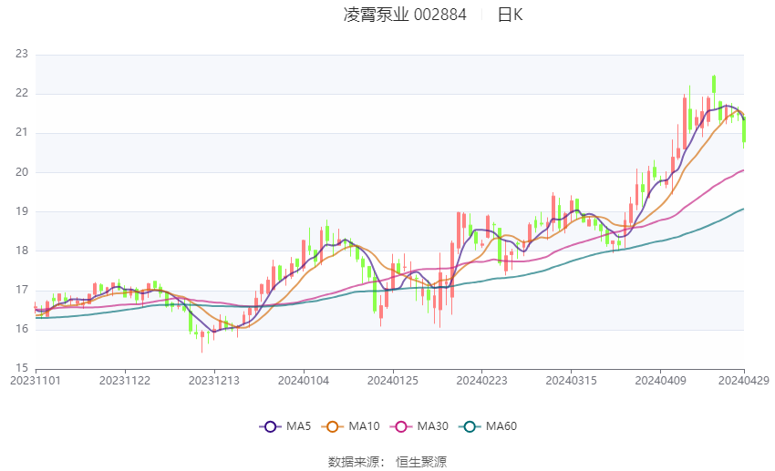The height and width of the screenshot is (471, 775).
Task: Toggle the MA30 legend circle icon
Action: [401, 426]
